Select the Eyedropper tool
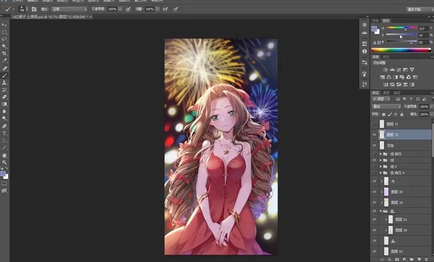This screenshot has height=262, width=434. click(4, 61)
